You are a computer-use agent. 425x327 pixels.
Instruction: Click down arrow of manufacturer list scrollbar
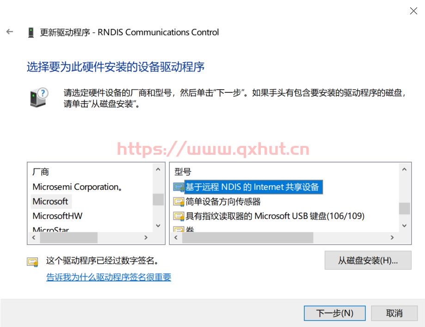158,225
